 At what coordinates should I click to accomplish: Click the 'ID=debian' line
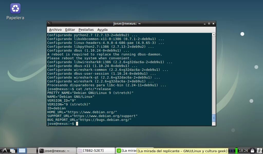(56, 108)
